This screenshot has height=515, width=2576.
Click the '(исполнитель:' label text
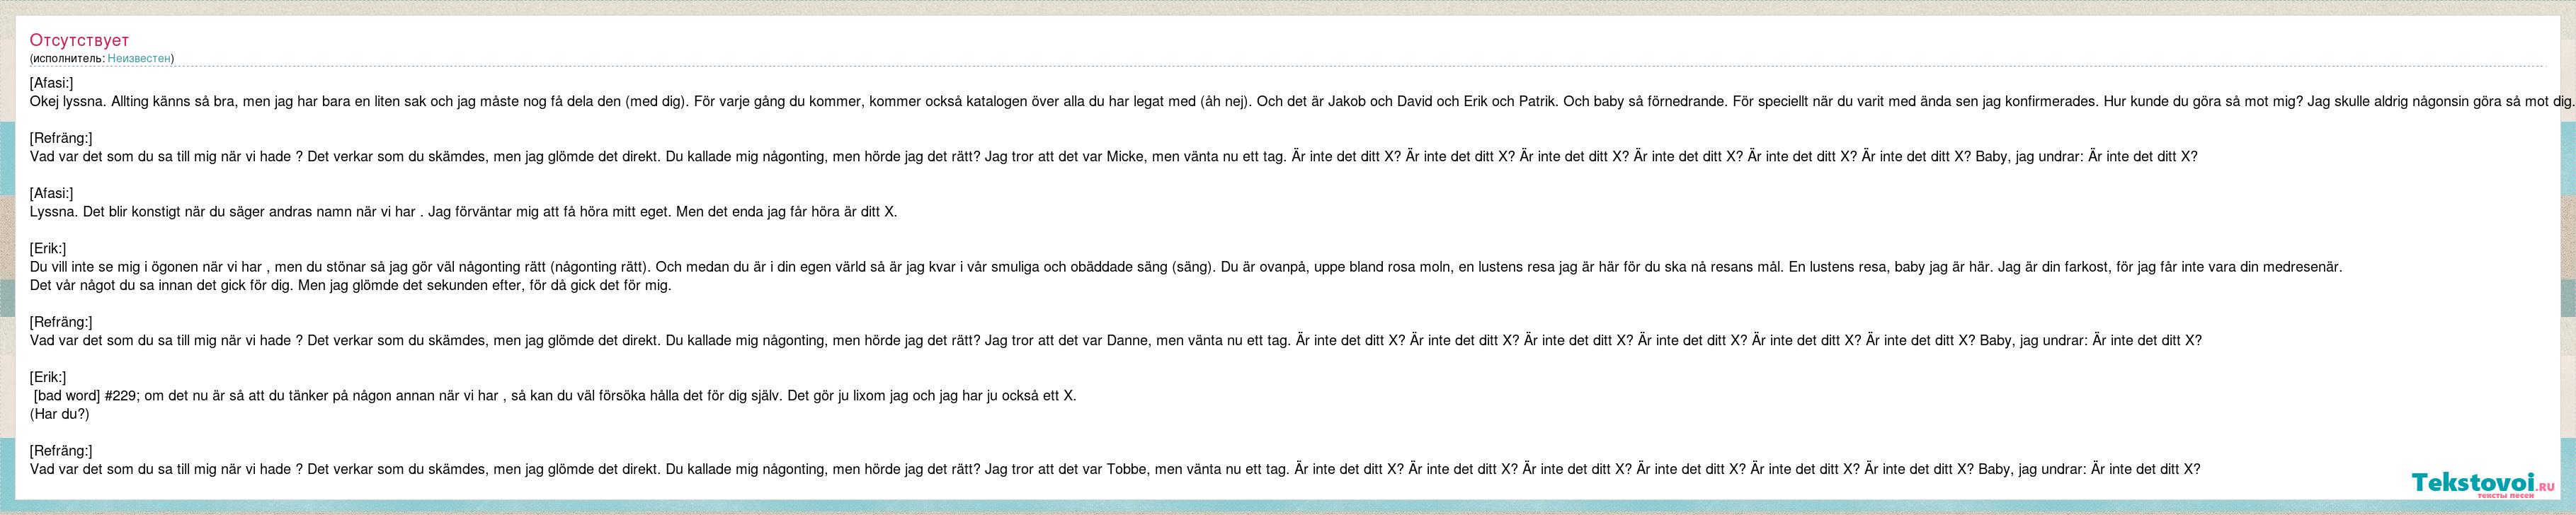point(68,59)
